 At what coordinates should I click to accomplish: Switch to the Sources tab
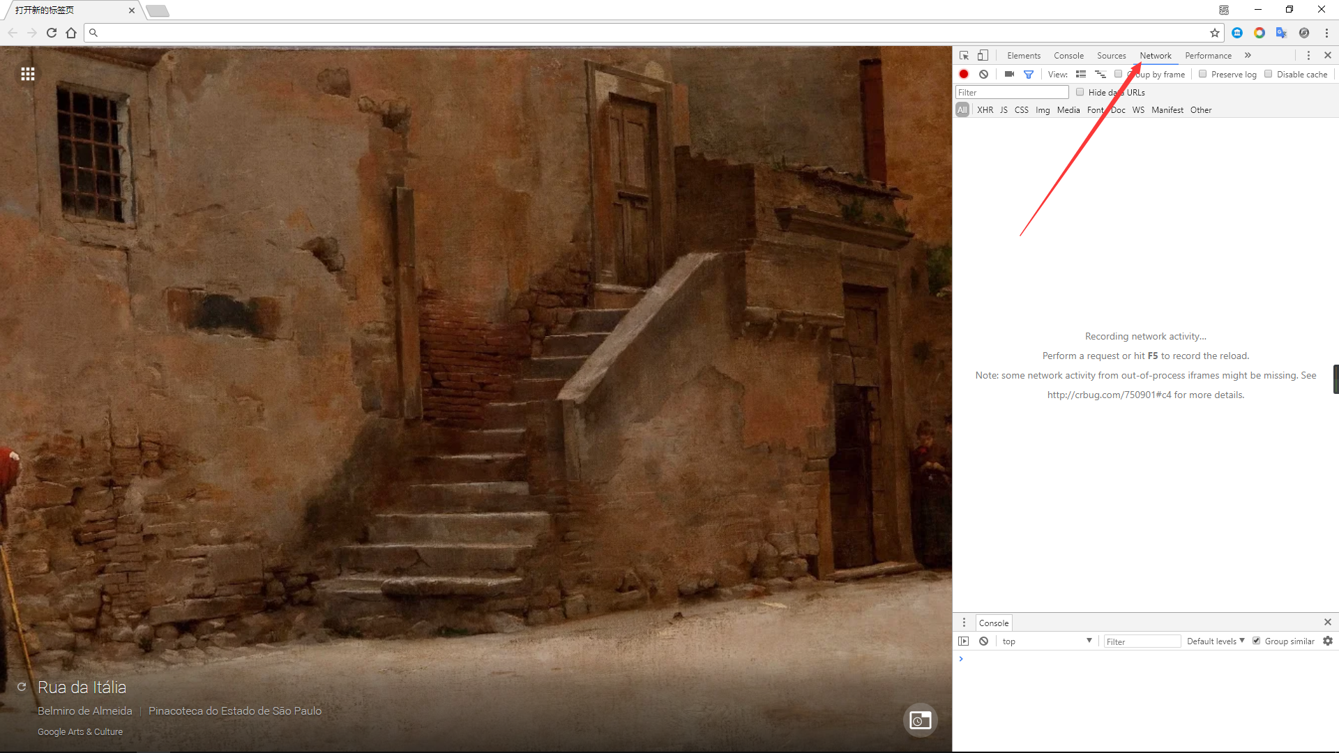coord(1111,55)
